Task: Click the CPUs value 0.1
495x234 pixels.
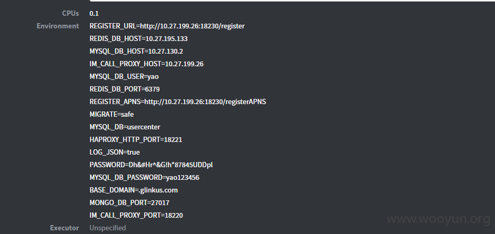Action: [x=94, y=13]
